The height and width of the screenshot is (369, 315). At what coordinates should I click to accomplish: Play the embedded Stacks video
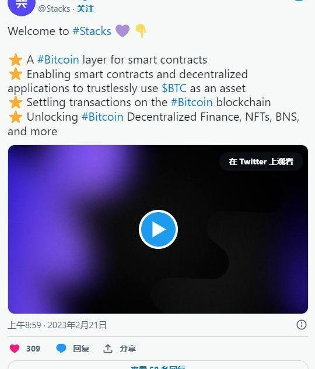pos(158,229)
